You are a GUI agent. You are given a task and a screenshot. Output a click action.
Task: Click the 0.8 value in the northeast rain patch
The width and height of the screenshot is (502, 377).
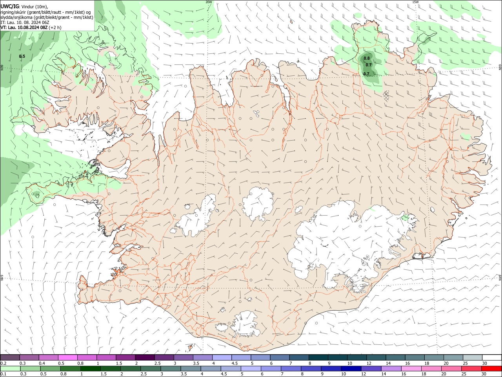point(367,58)
